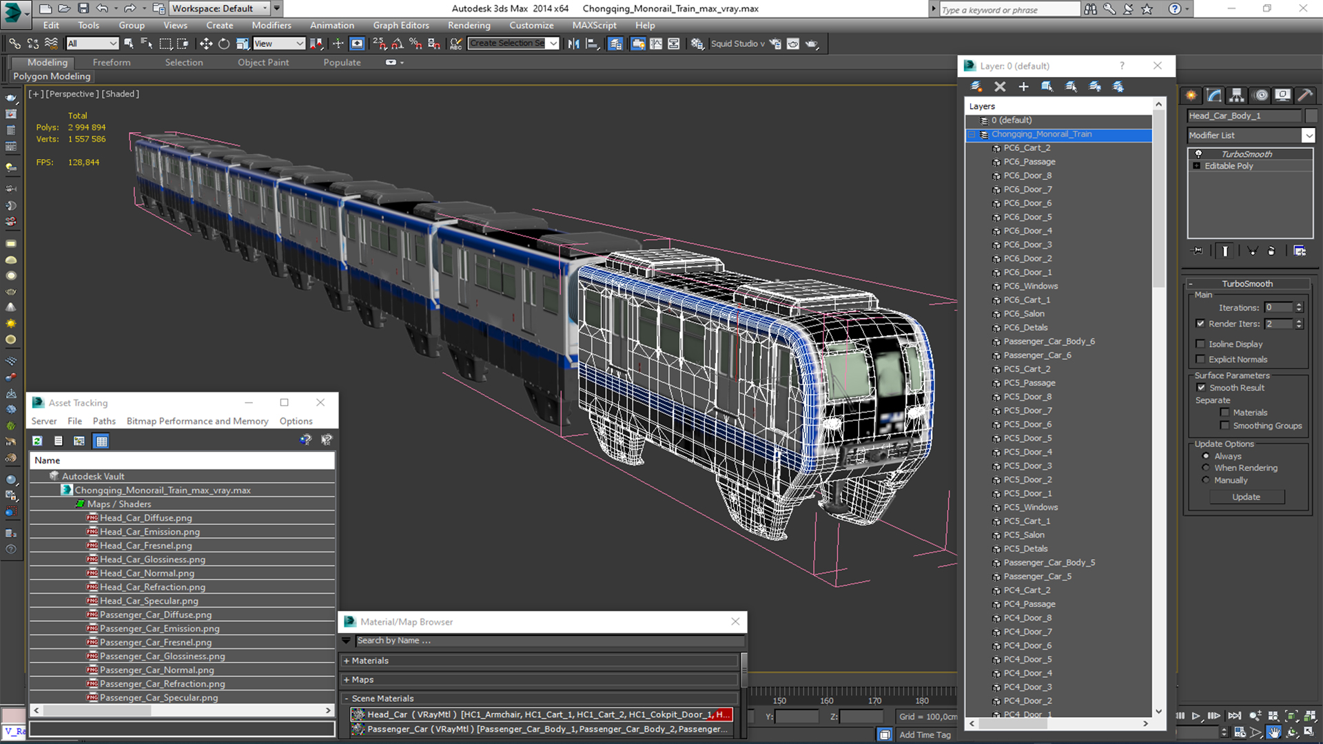
Task: Delete layer with the X icon
Action: coord(1000,86)
